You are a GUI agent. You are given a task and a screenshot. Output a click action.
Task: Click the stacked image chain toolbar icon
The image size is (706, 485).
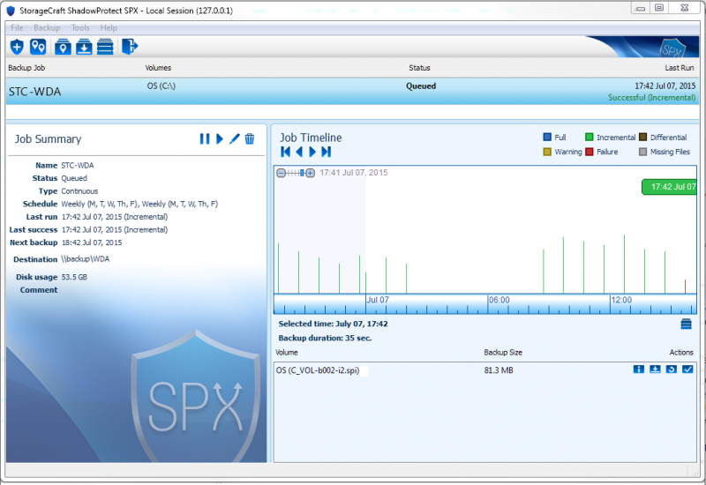click(105, 47)
